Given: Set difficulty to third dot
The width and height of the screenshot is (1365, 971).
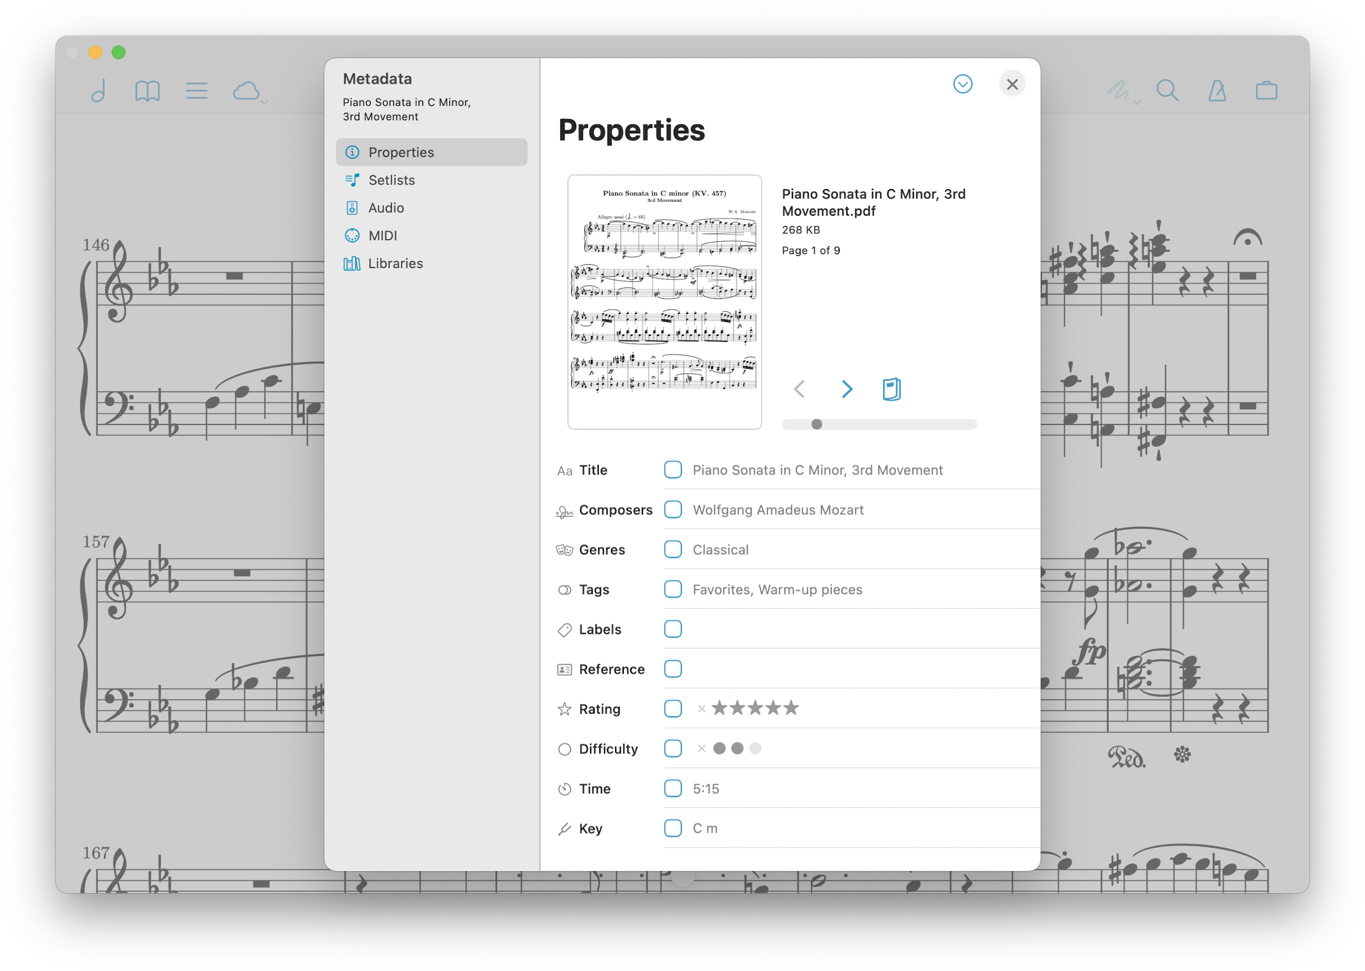Looking at the screenshot, I should pos(755,748).
